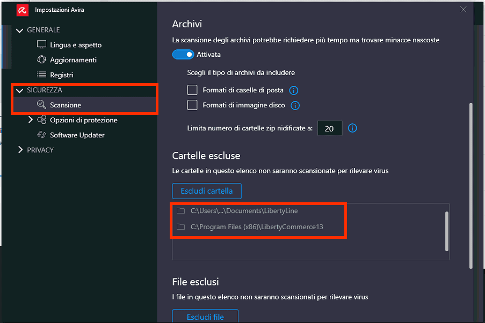485x323 pixels.
Task: Check Formati di caselle di posta
Action: pyautogui.click(x=192, y=90)
